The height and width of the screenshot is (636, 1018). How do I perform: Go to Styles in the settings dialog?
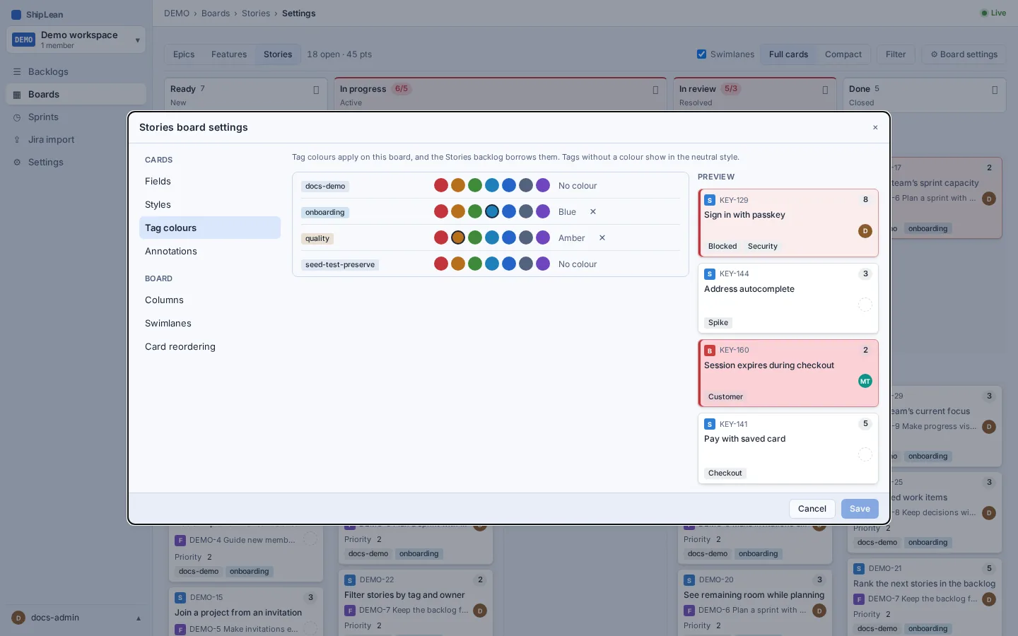[210, 205]
